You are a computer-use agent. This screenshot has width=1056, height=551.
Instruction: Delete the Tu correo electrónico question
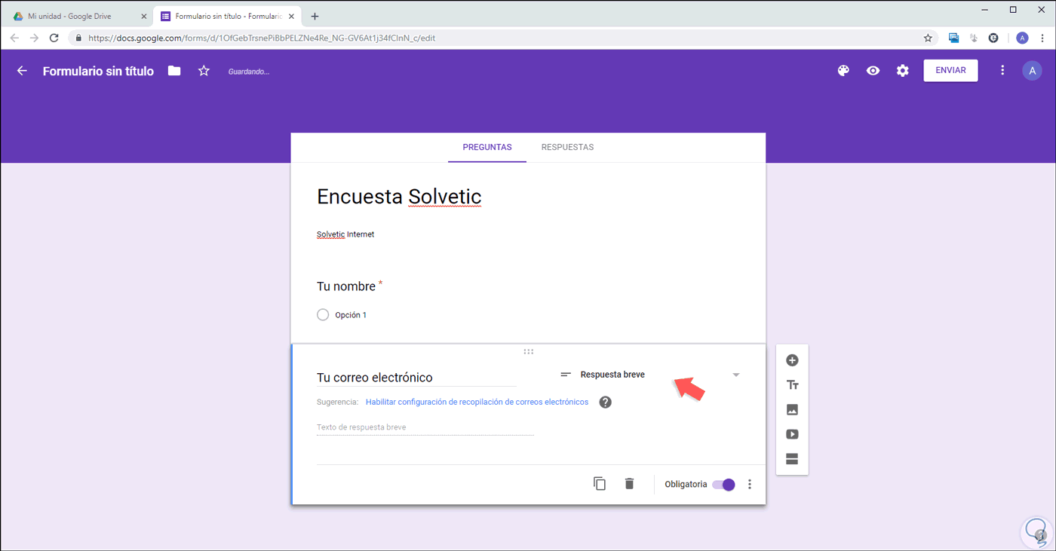click(629, 484)
